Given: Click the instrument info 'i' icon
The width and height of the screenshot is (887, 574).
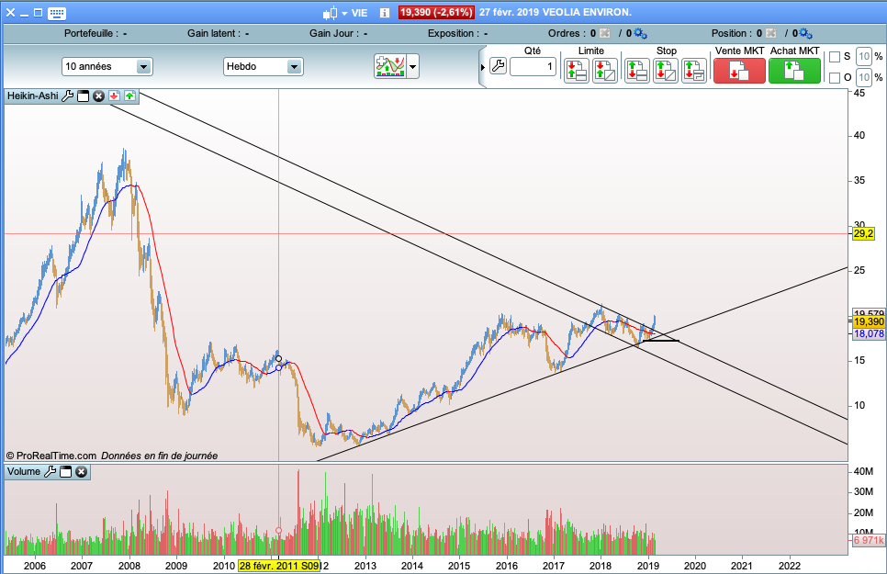Looking at the screenshot, I should point(385,13).
